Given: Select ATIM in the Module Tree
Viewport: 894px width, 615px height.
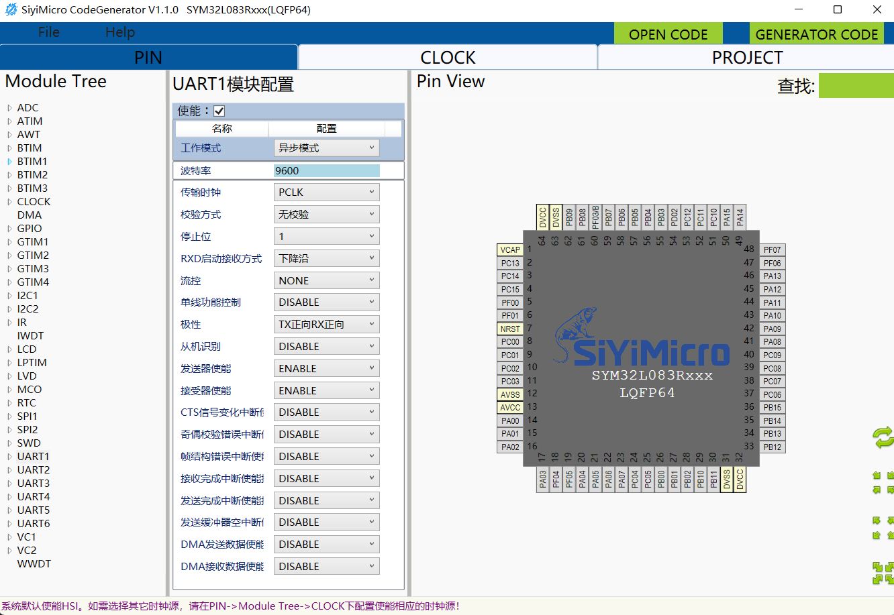Looking at the screenshot, I should 30,121.
